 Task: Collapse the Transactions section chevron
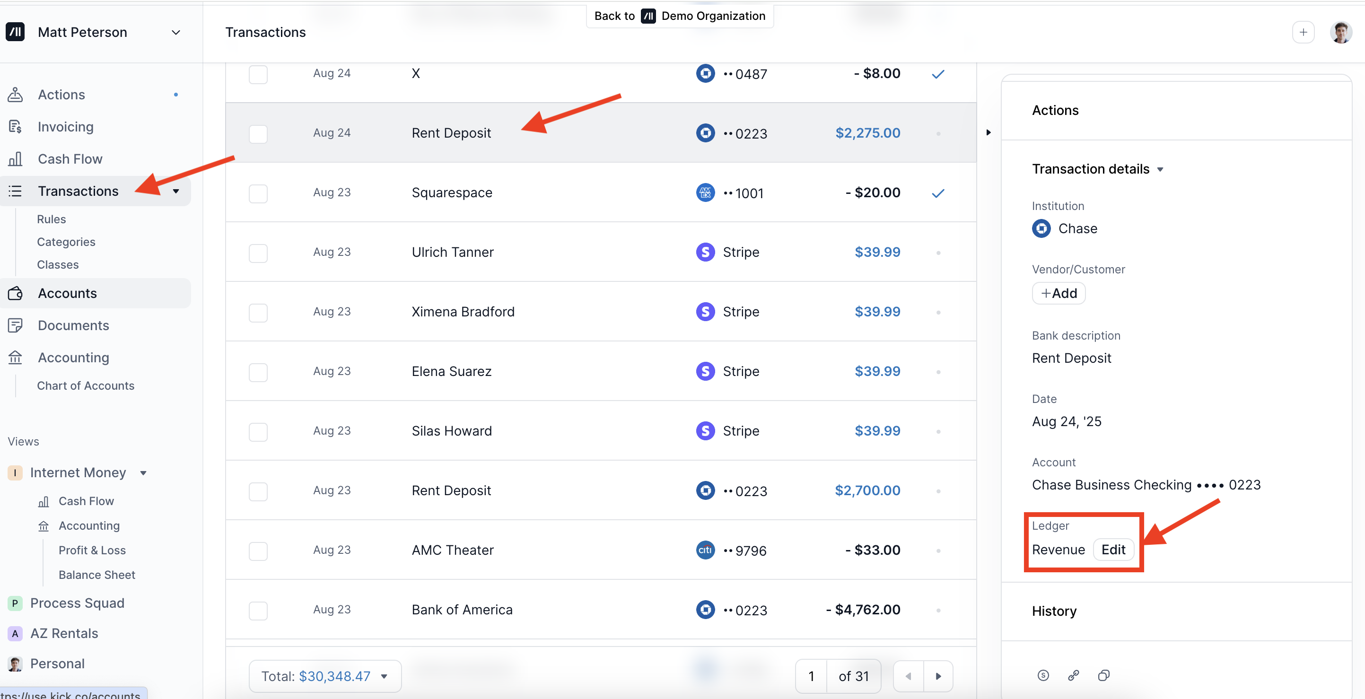point(175,192)
